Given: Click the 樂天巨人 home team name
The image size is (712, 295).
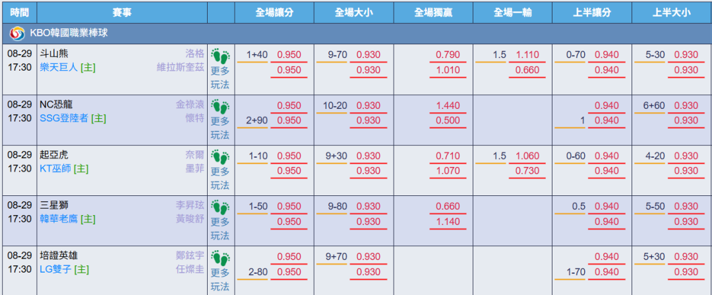Looking at the screenshot, I should [59, 68].
